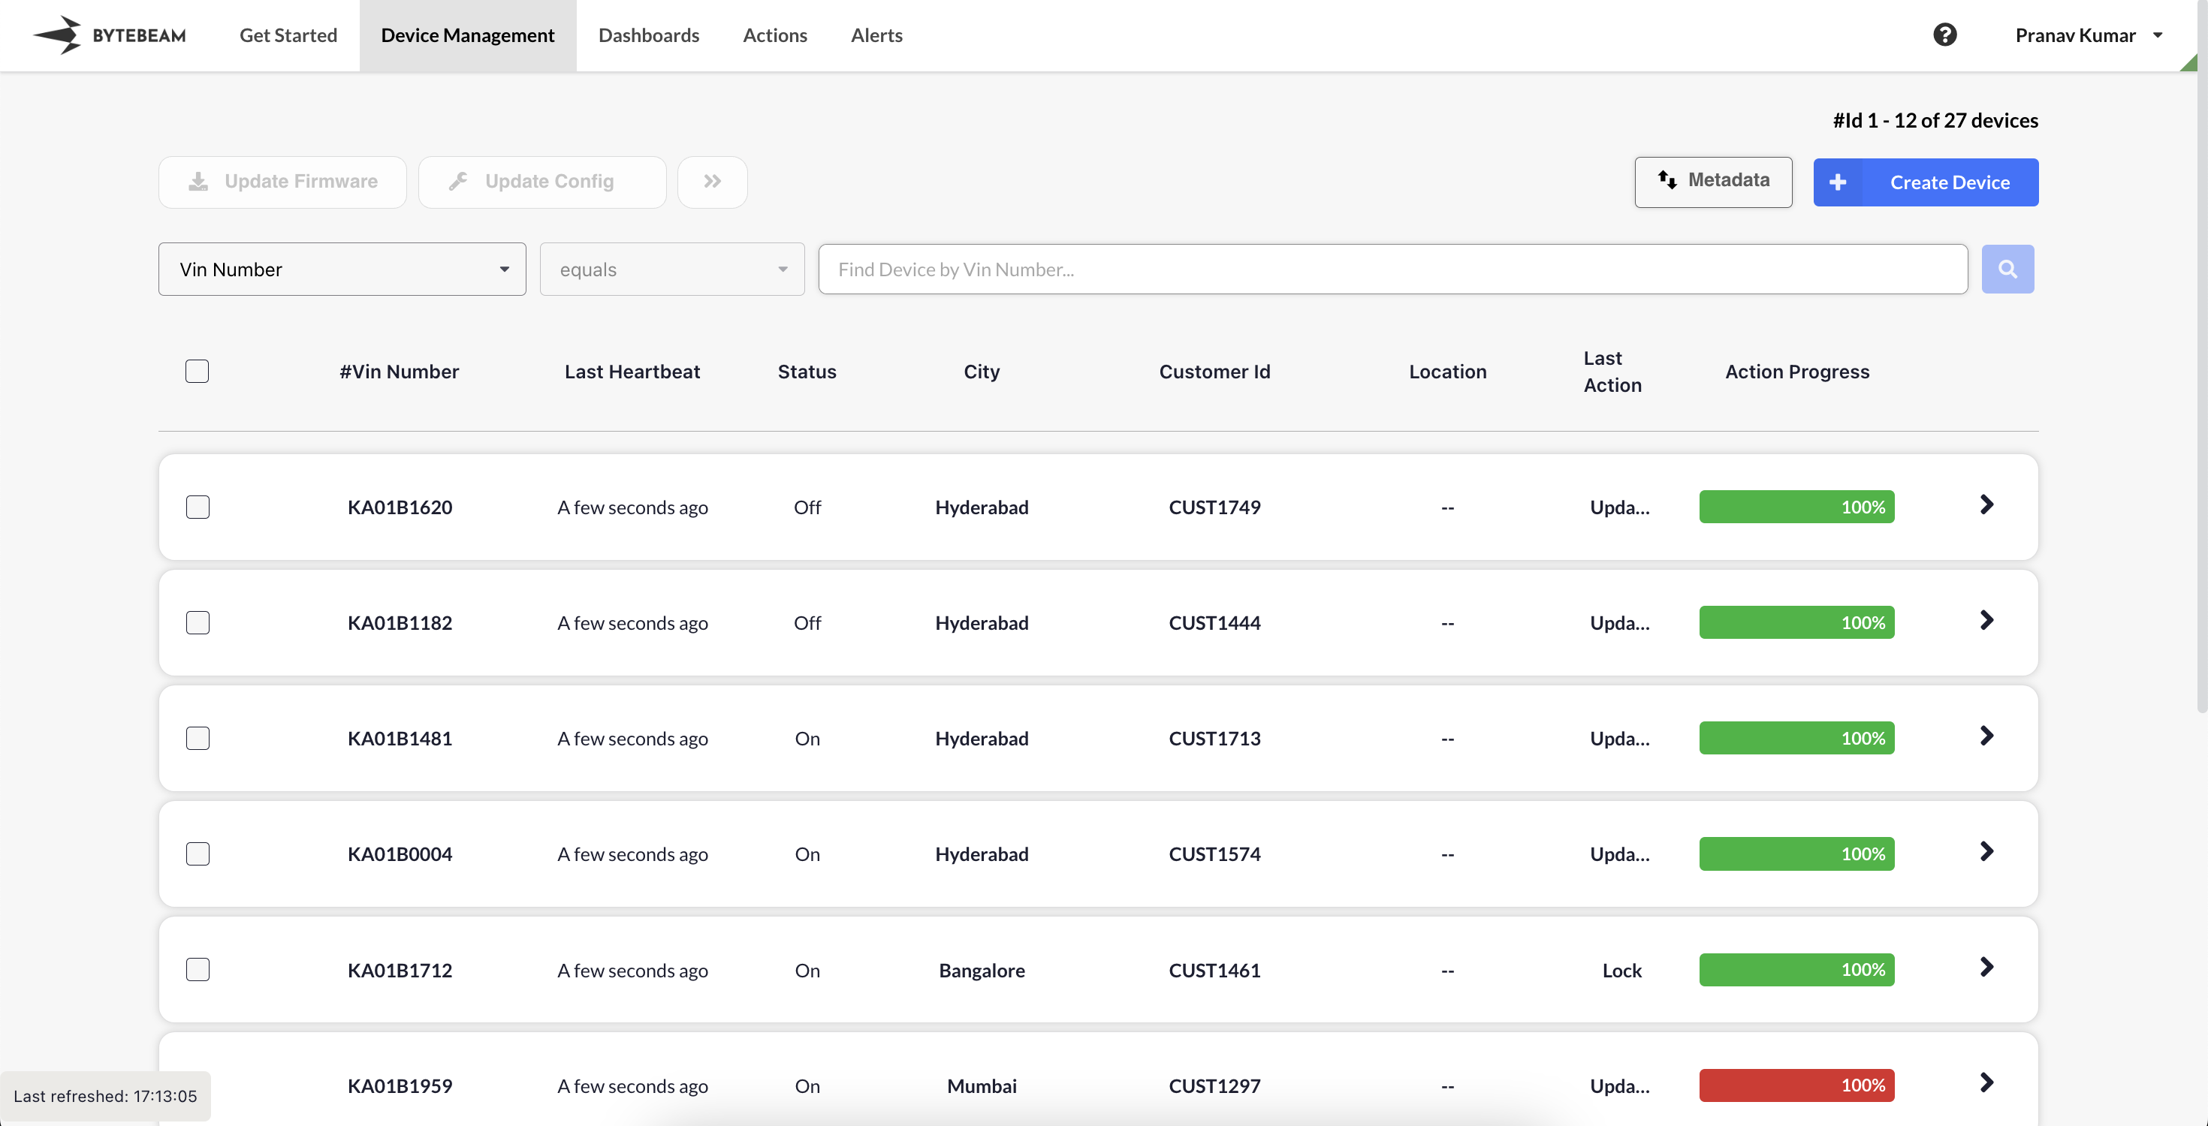Switch to the Dashboards tab
The image size is (2208, 1126).
click(x=649, y=35)
